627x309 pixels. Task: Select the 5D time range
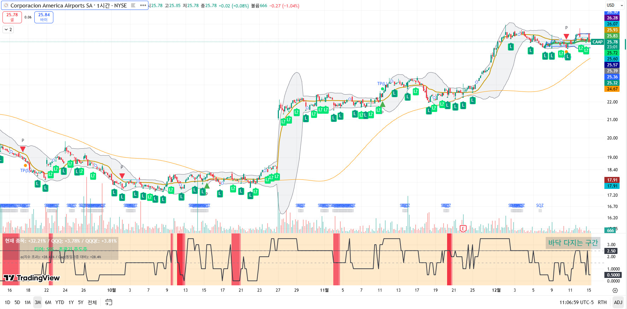(17, 302)
